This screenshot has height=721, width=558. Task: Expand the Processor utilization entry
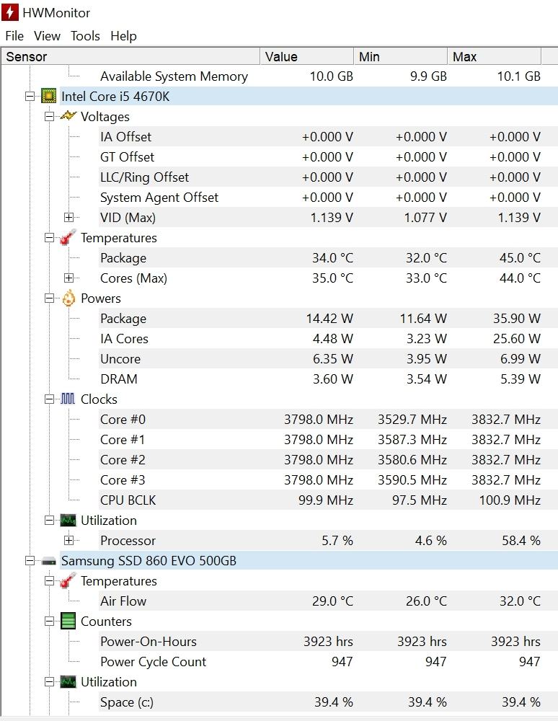point(68,541)
